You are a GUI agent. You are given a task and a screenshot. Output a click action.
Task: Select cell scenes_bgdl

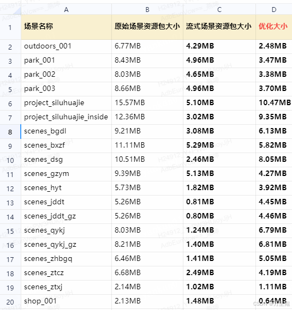pos(66,131)
